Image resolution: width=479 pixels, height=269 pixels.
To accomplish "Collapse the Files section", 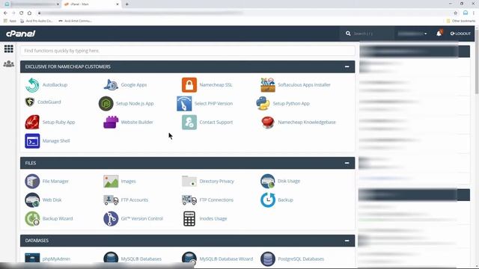I will pos(347,163).
